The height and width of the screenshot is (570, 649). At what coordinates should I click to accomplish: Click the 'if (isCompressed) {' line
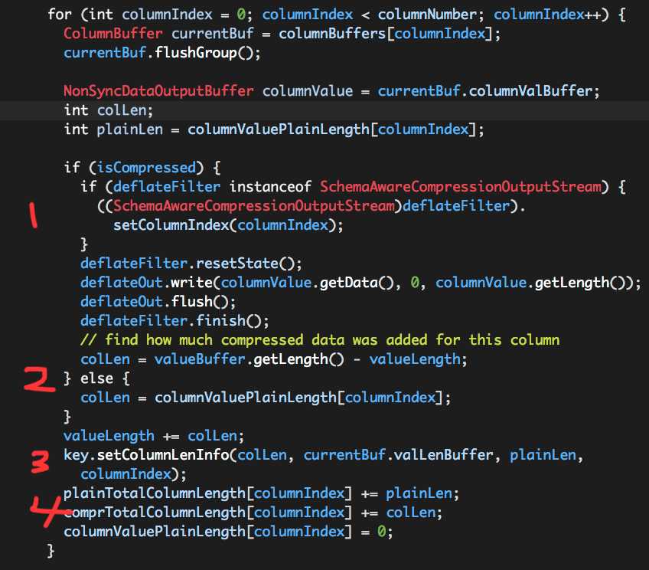[142, 167]
